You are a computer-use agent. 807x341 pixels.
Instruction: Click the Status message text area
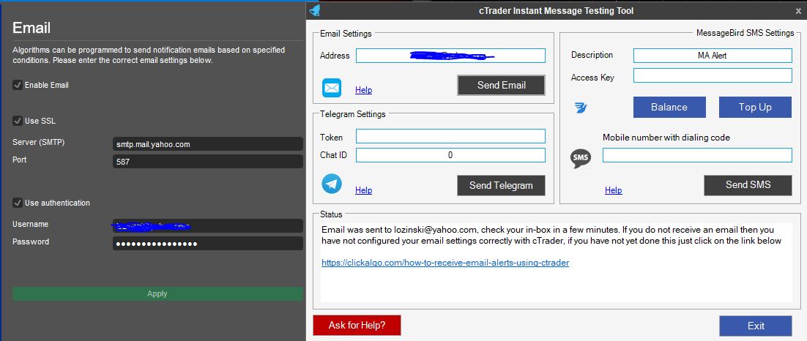pos(556,262)
